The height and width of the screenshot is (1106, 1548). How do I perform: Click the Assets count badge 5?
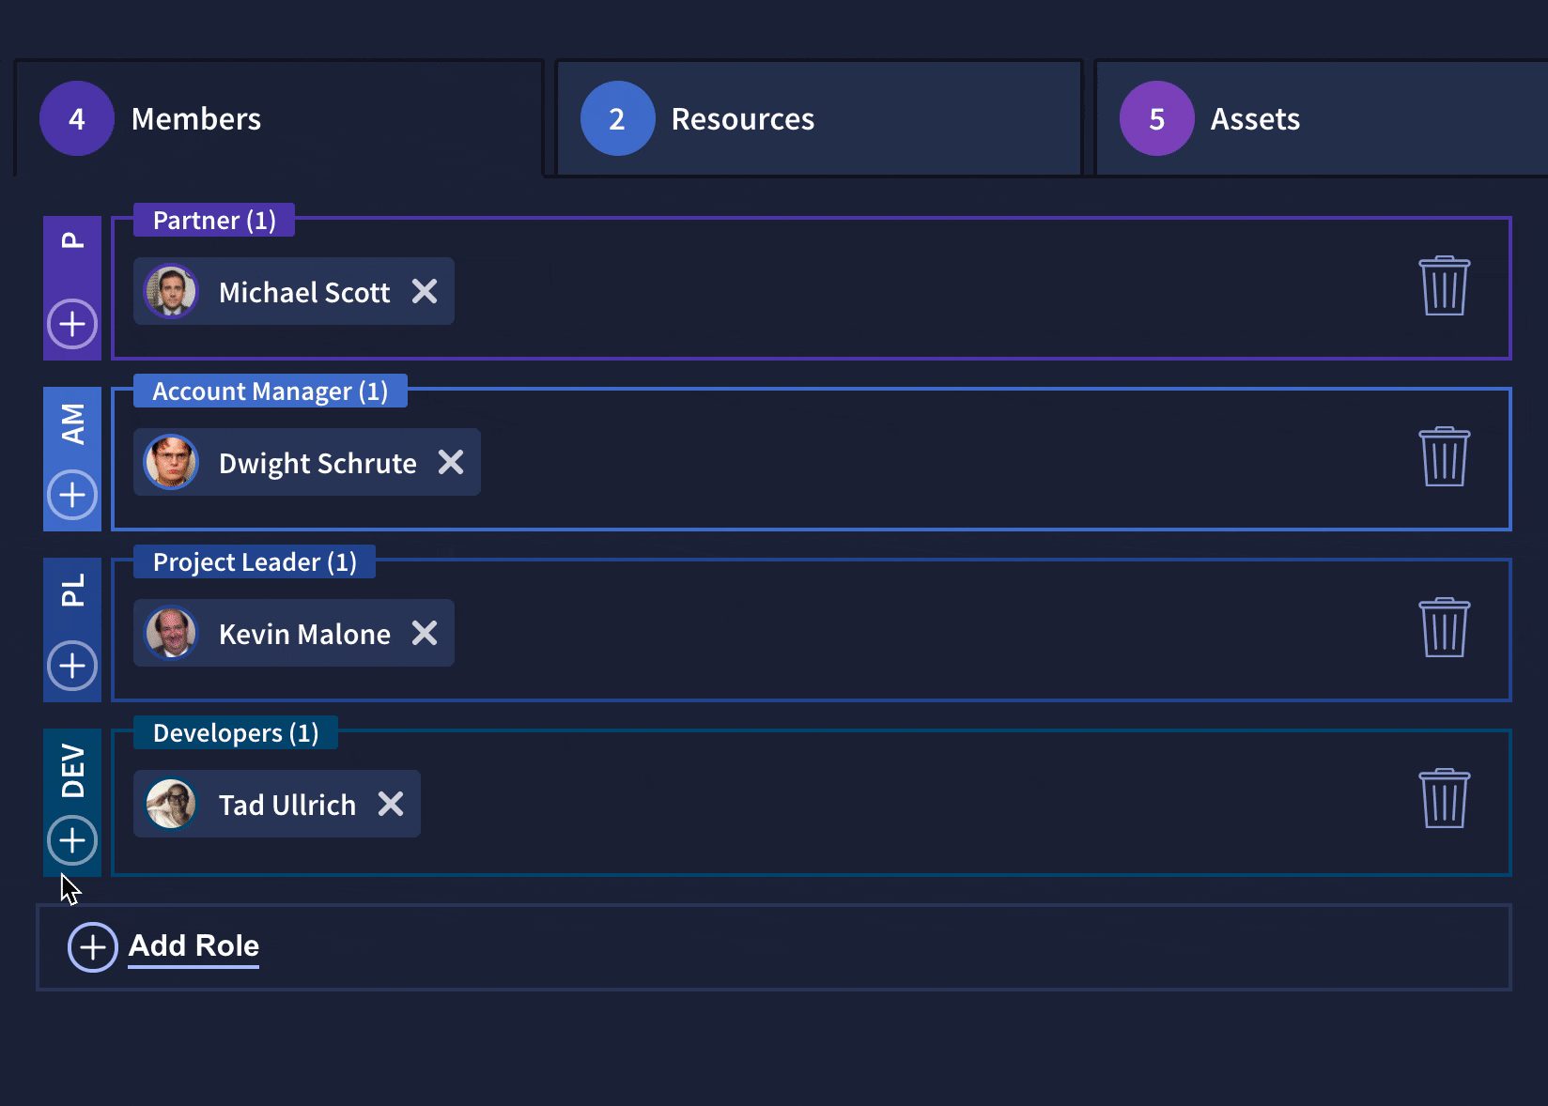point(1157,118)
